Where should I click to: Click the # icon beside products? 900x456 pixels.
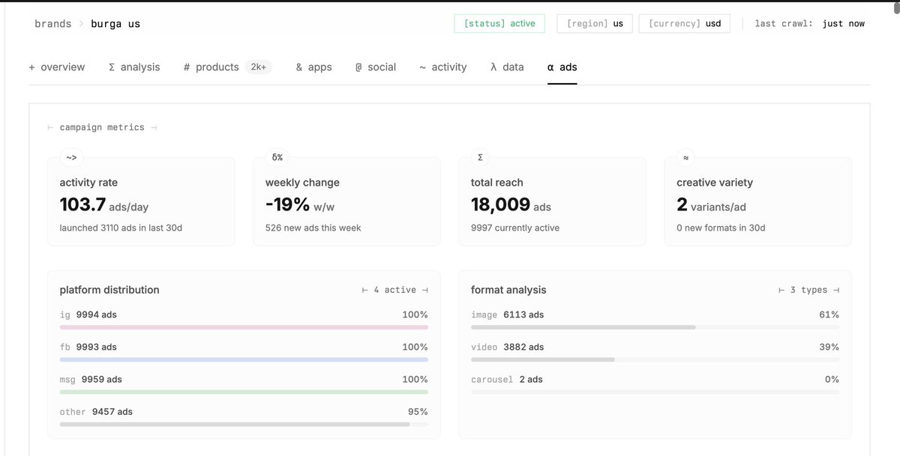185,67
